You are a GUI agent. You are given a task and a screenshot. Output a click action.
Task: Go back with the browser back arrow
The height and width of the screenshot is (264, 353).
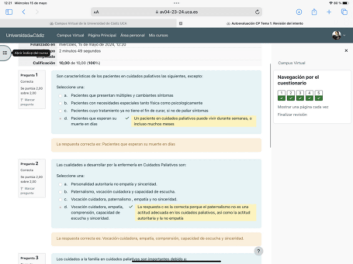click(24, 12)
